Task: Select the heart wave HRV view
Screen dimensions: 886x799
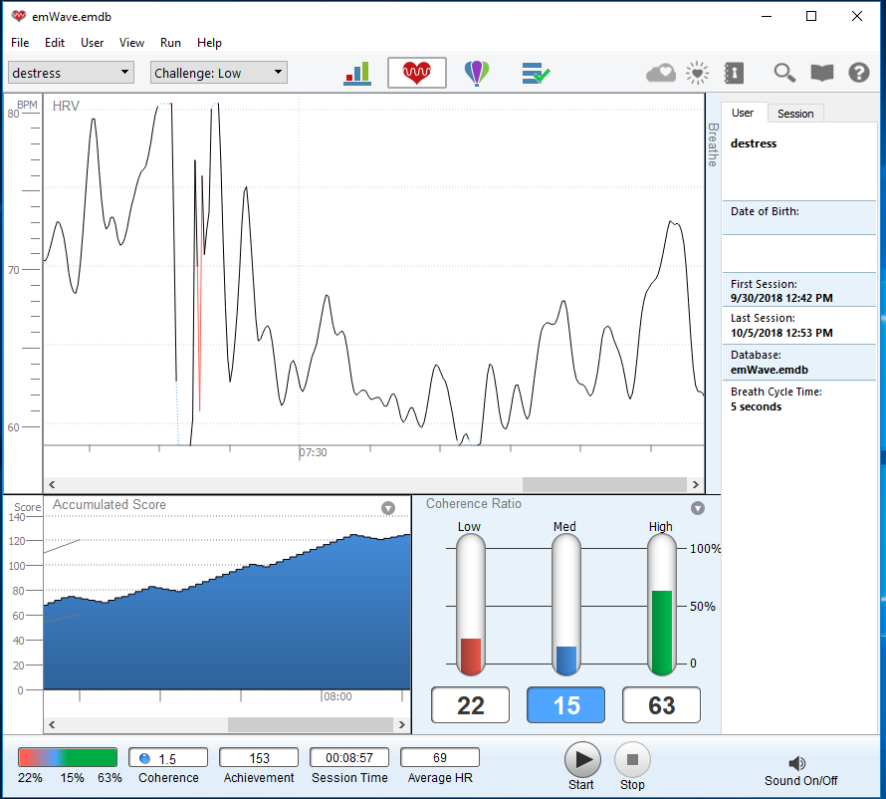Action: point(417,73)
